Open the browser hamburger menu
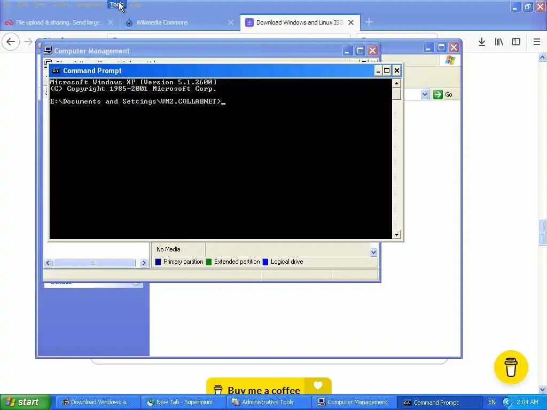The height and width of the screenshot is (410, 547). click(536, 42)
